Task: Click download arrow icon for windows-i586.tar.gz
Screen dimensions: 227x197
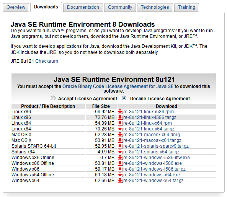Action: click(120, 169)
